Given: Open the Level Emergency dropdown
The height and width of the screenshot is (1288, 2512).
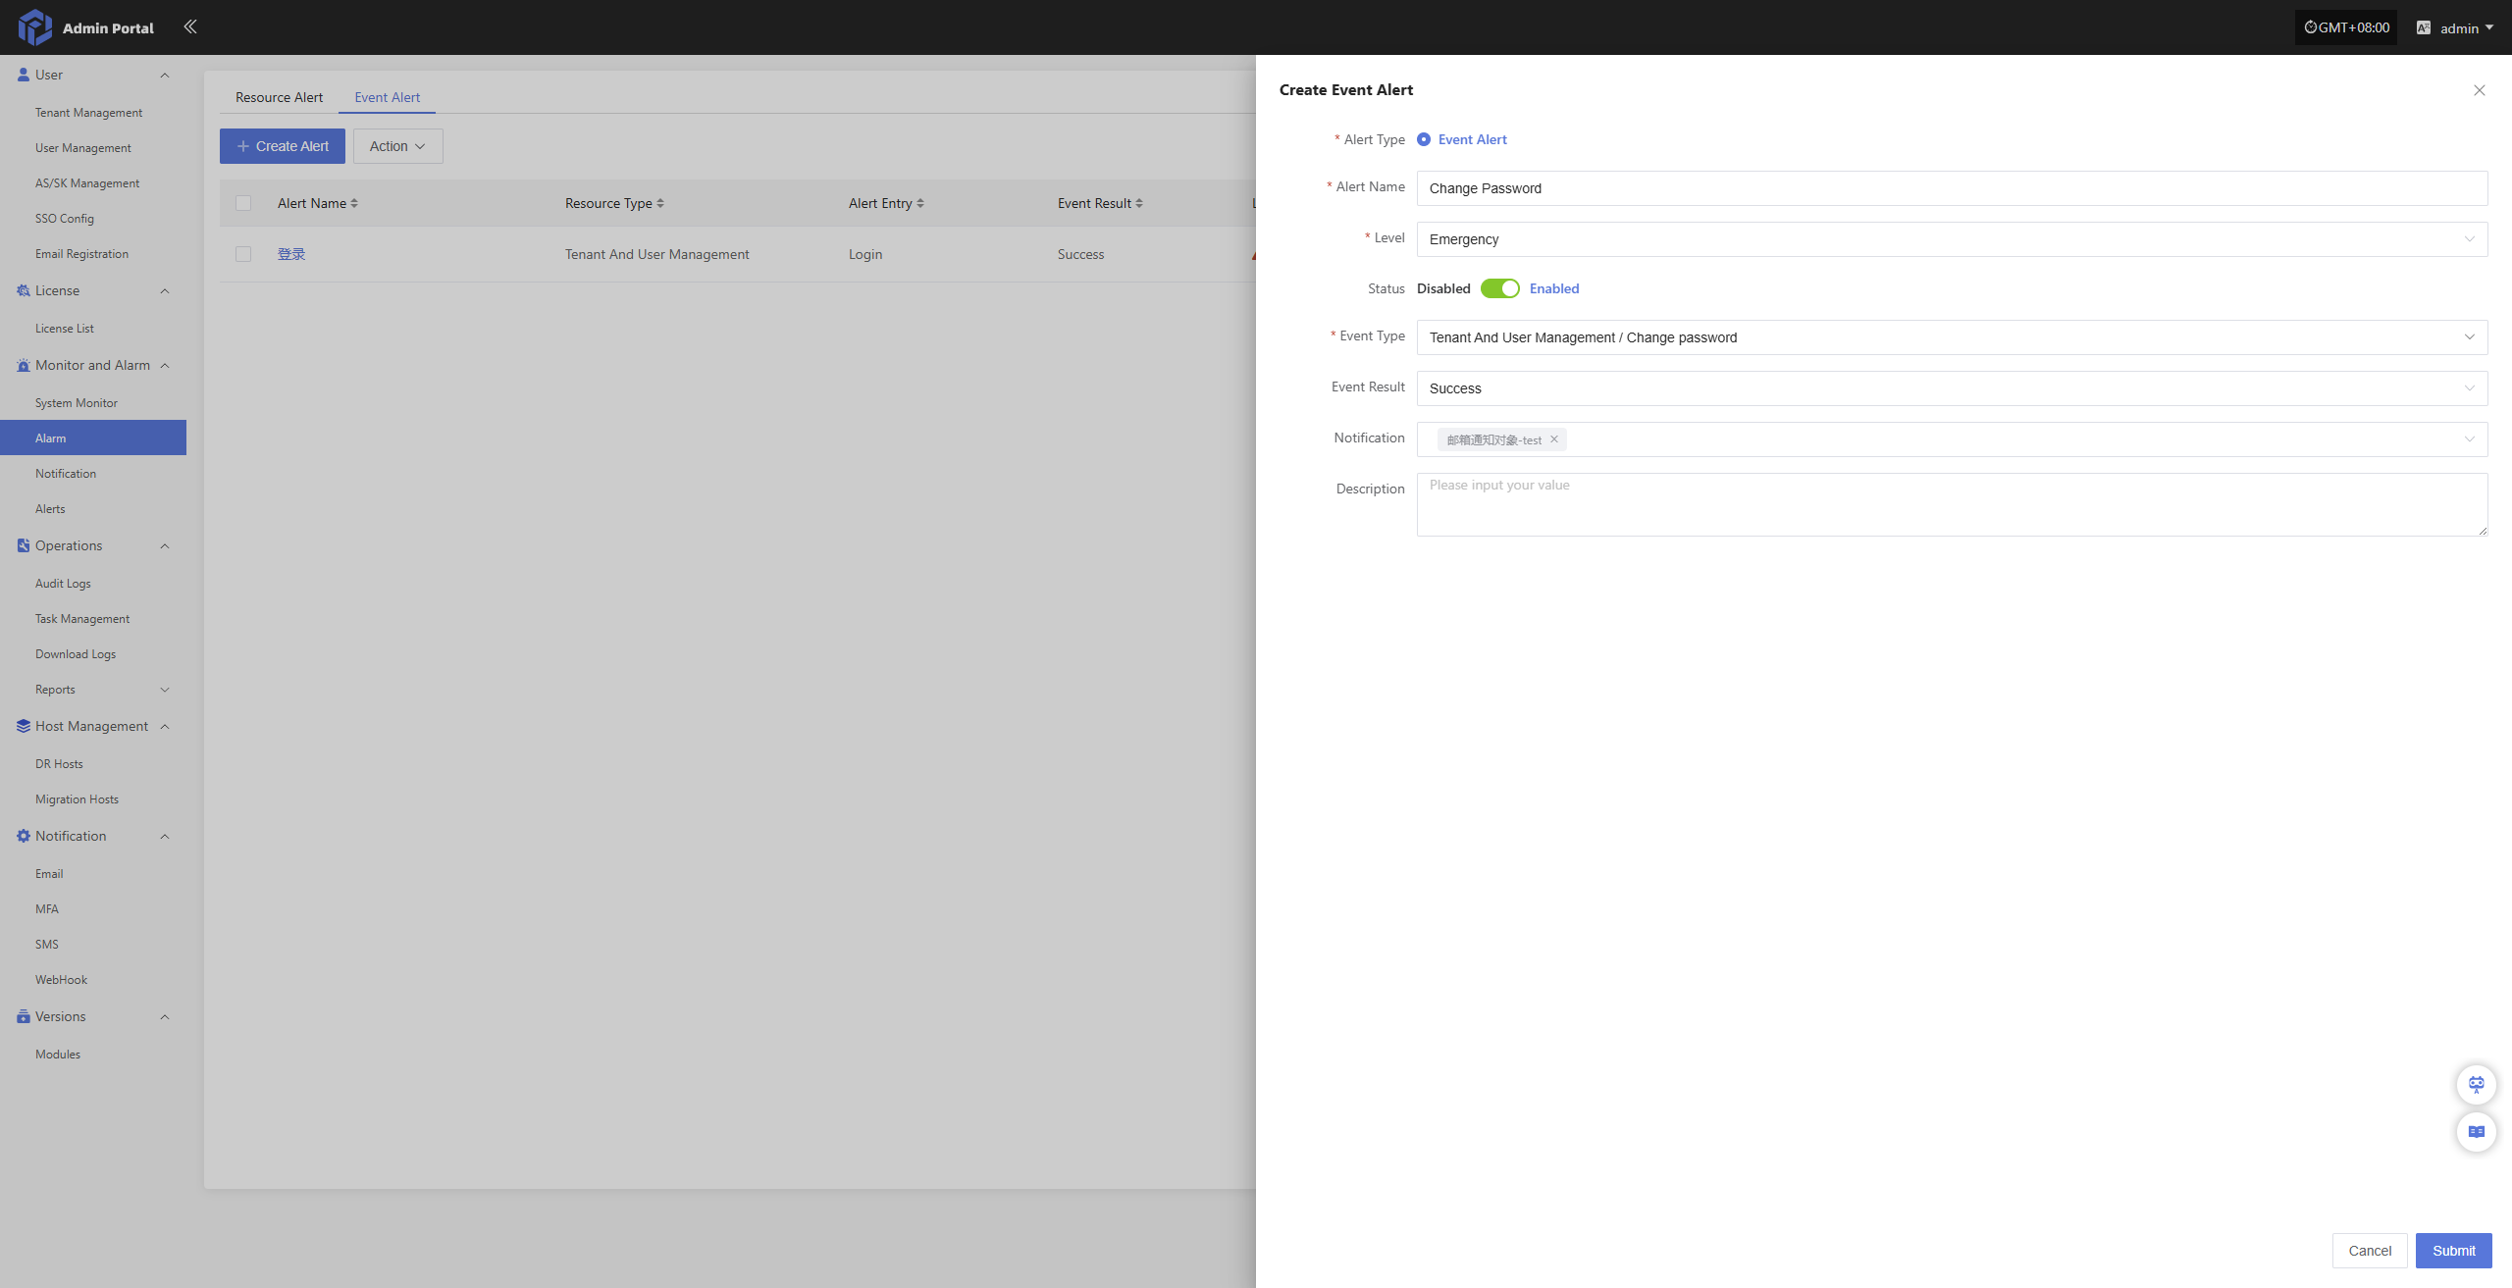Looking at the screenshot, I should pyautogui.click(x=1951, y=239).
